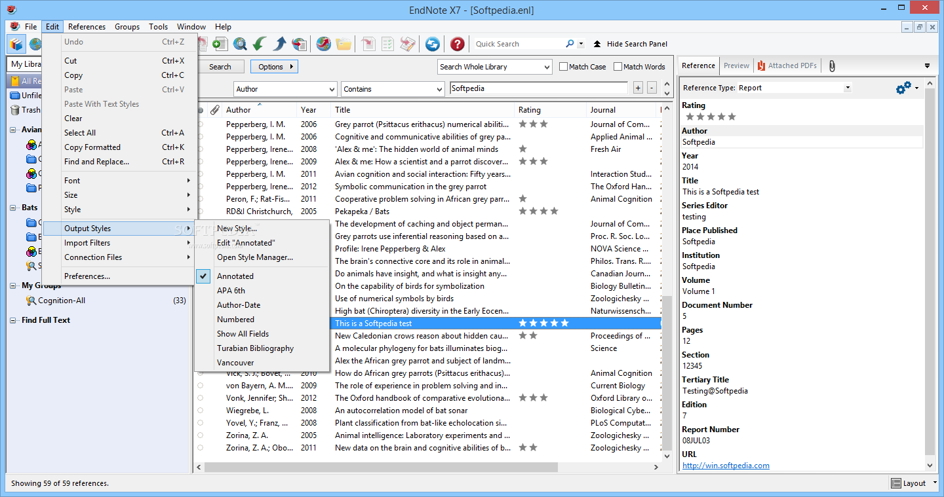
Task: Click the Trash group icon
Action: [x=15, y=110]
